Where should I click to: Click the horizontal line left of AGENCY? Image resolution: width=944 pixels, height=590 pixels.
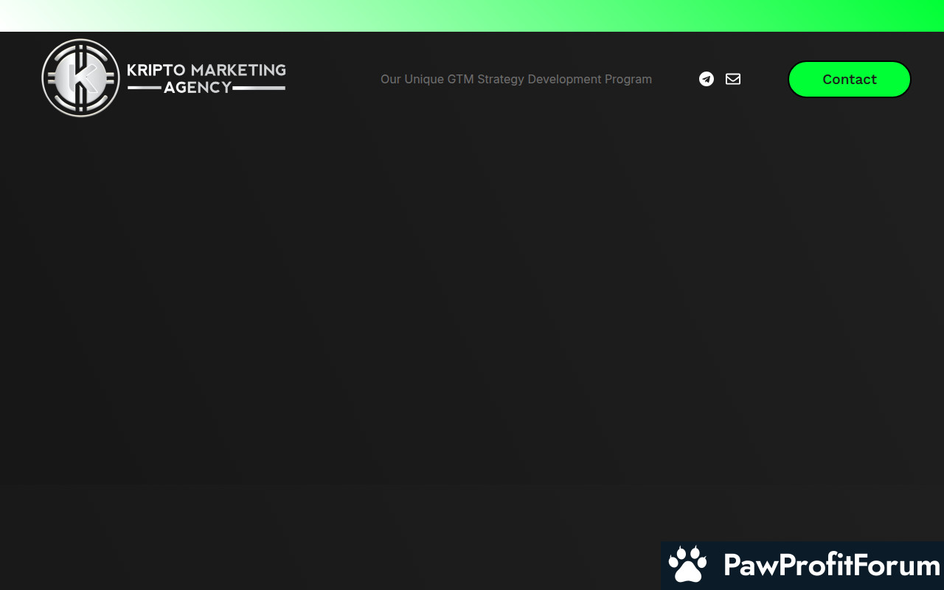click(144, 88)
